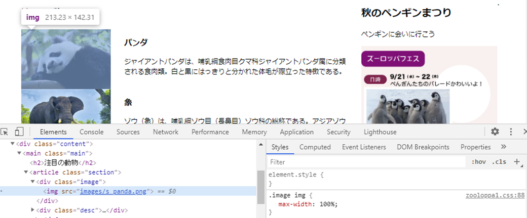This screenshot has height=218, width=527.
Task: Select the DOM Breakpoints sub-tab
Action: (x=423, y=147)
